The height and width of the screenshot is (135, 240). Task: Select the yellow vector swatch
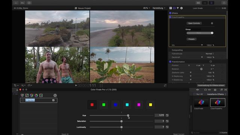click(150, 105)
